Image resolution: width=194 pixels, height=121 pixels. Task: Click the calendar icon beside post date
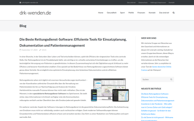20,50
